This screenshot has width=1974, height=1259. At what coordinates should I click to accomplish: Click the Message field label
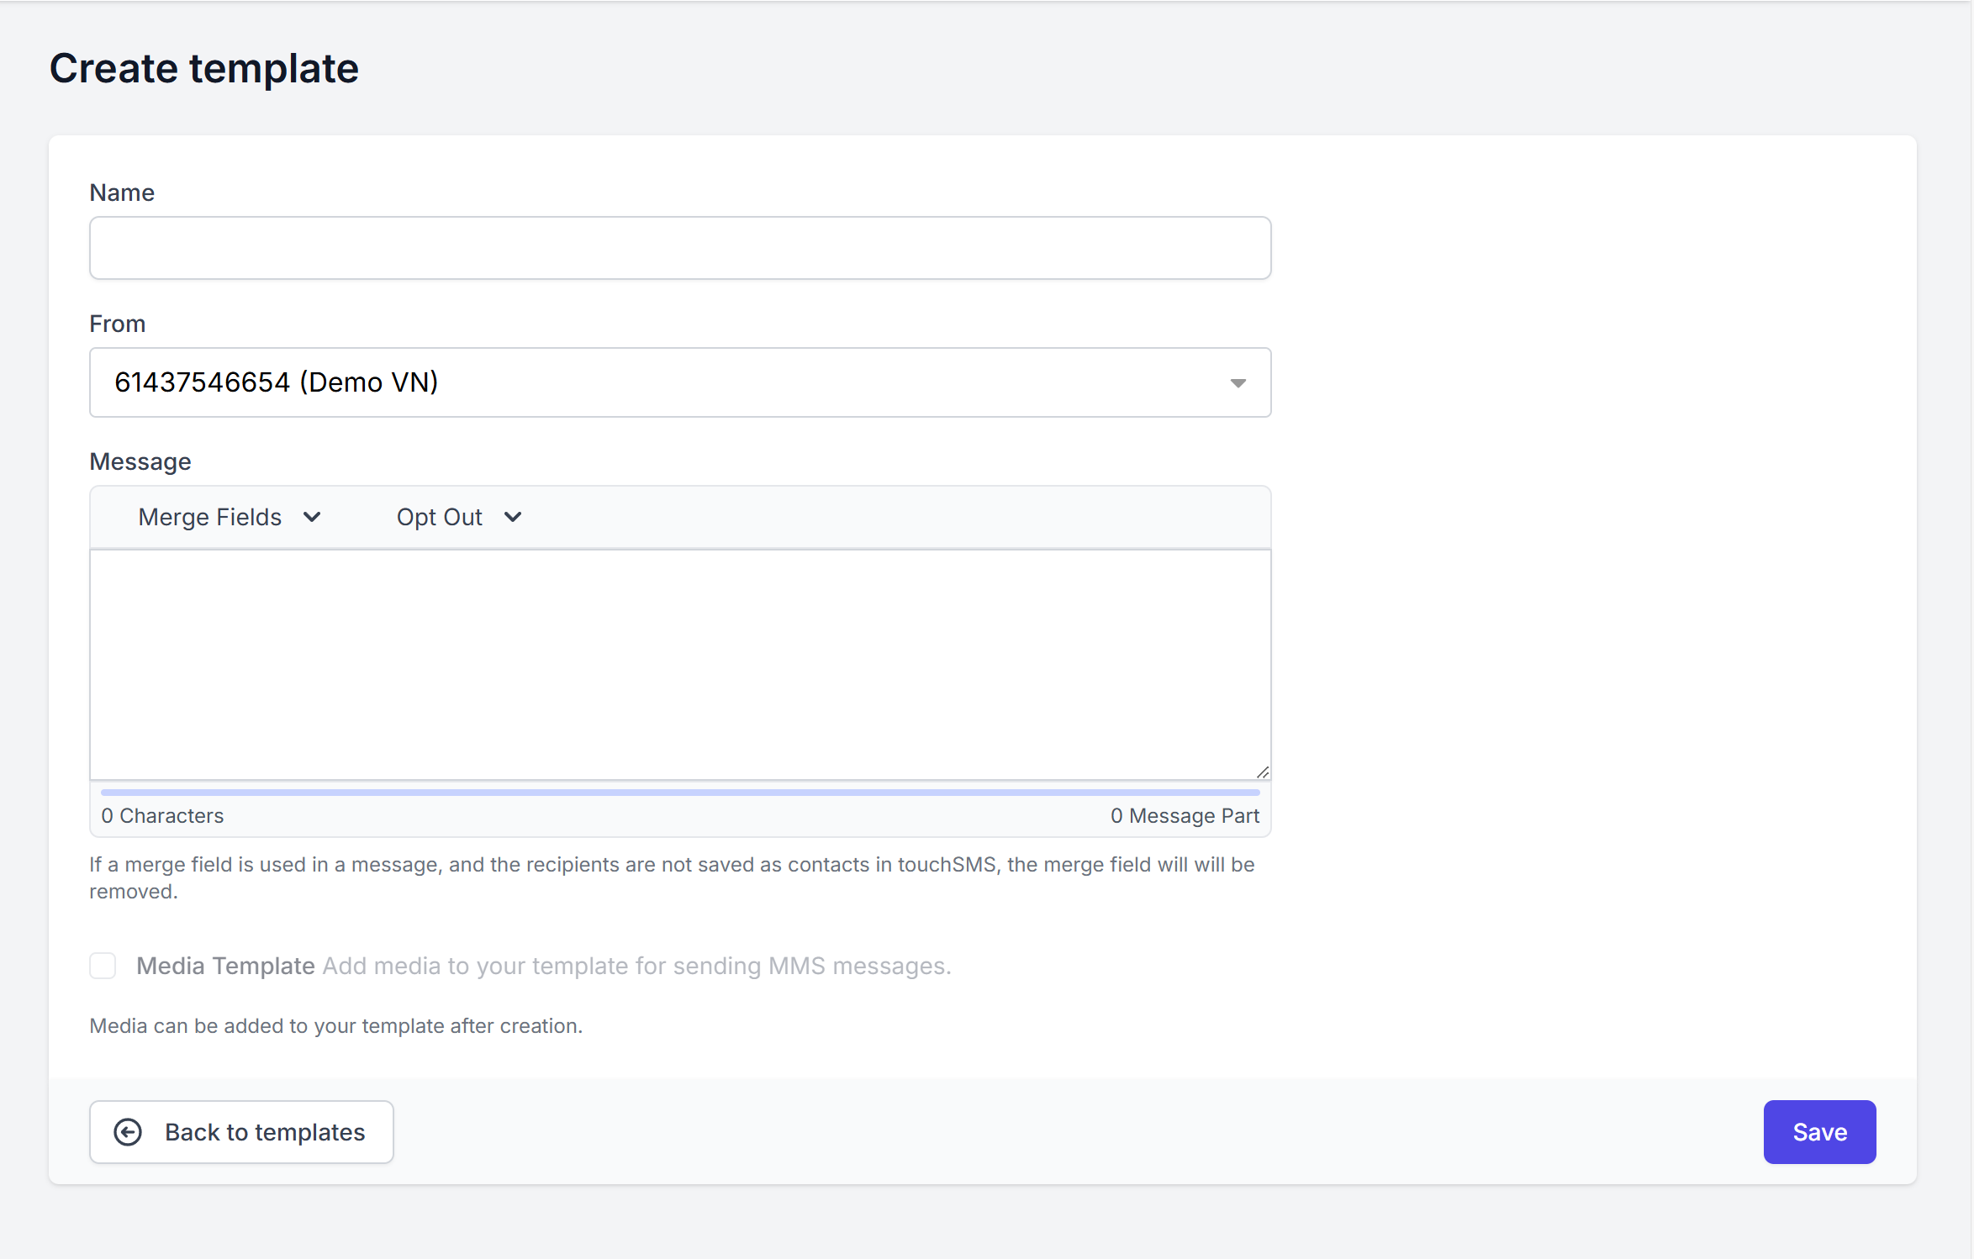140,461
